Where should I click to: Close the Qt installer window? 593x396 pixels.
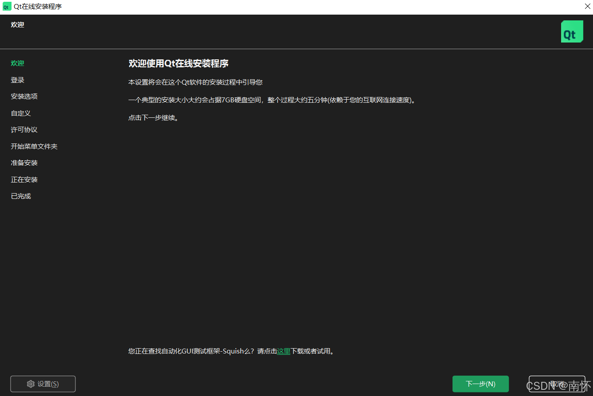pos(587,7)
